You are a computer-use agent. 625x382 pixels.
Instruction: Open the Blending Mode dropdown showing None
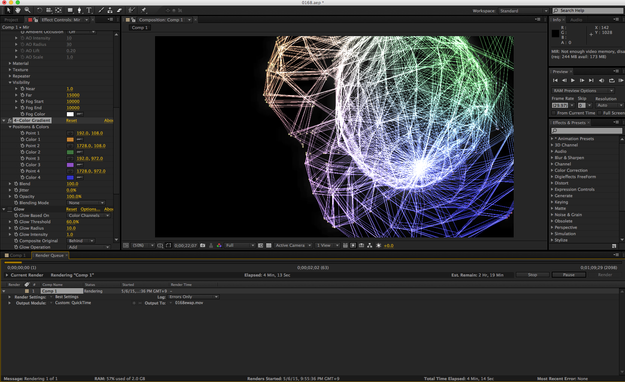coord(86,202)
